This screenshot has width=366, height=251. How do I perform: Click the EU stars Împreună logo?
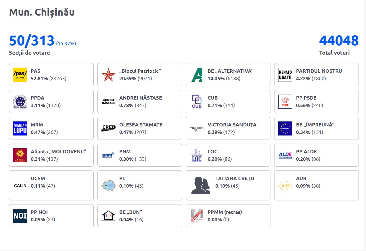[285, 128]
